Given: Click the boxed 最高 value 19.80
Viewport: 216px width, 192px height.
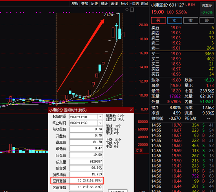Looking at the screenshot, I should (176, 85).
